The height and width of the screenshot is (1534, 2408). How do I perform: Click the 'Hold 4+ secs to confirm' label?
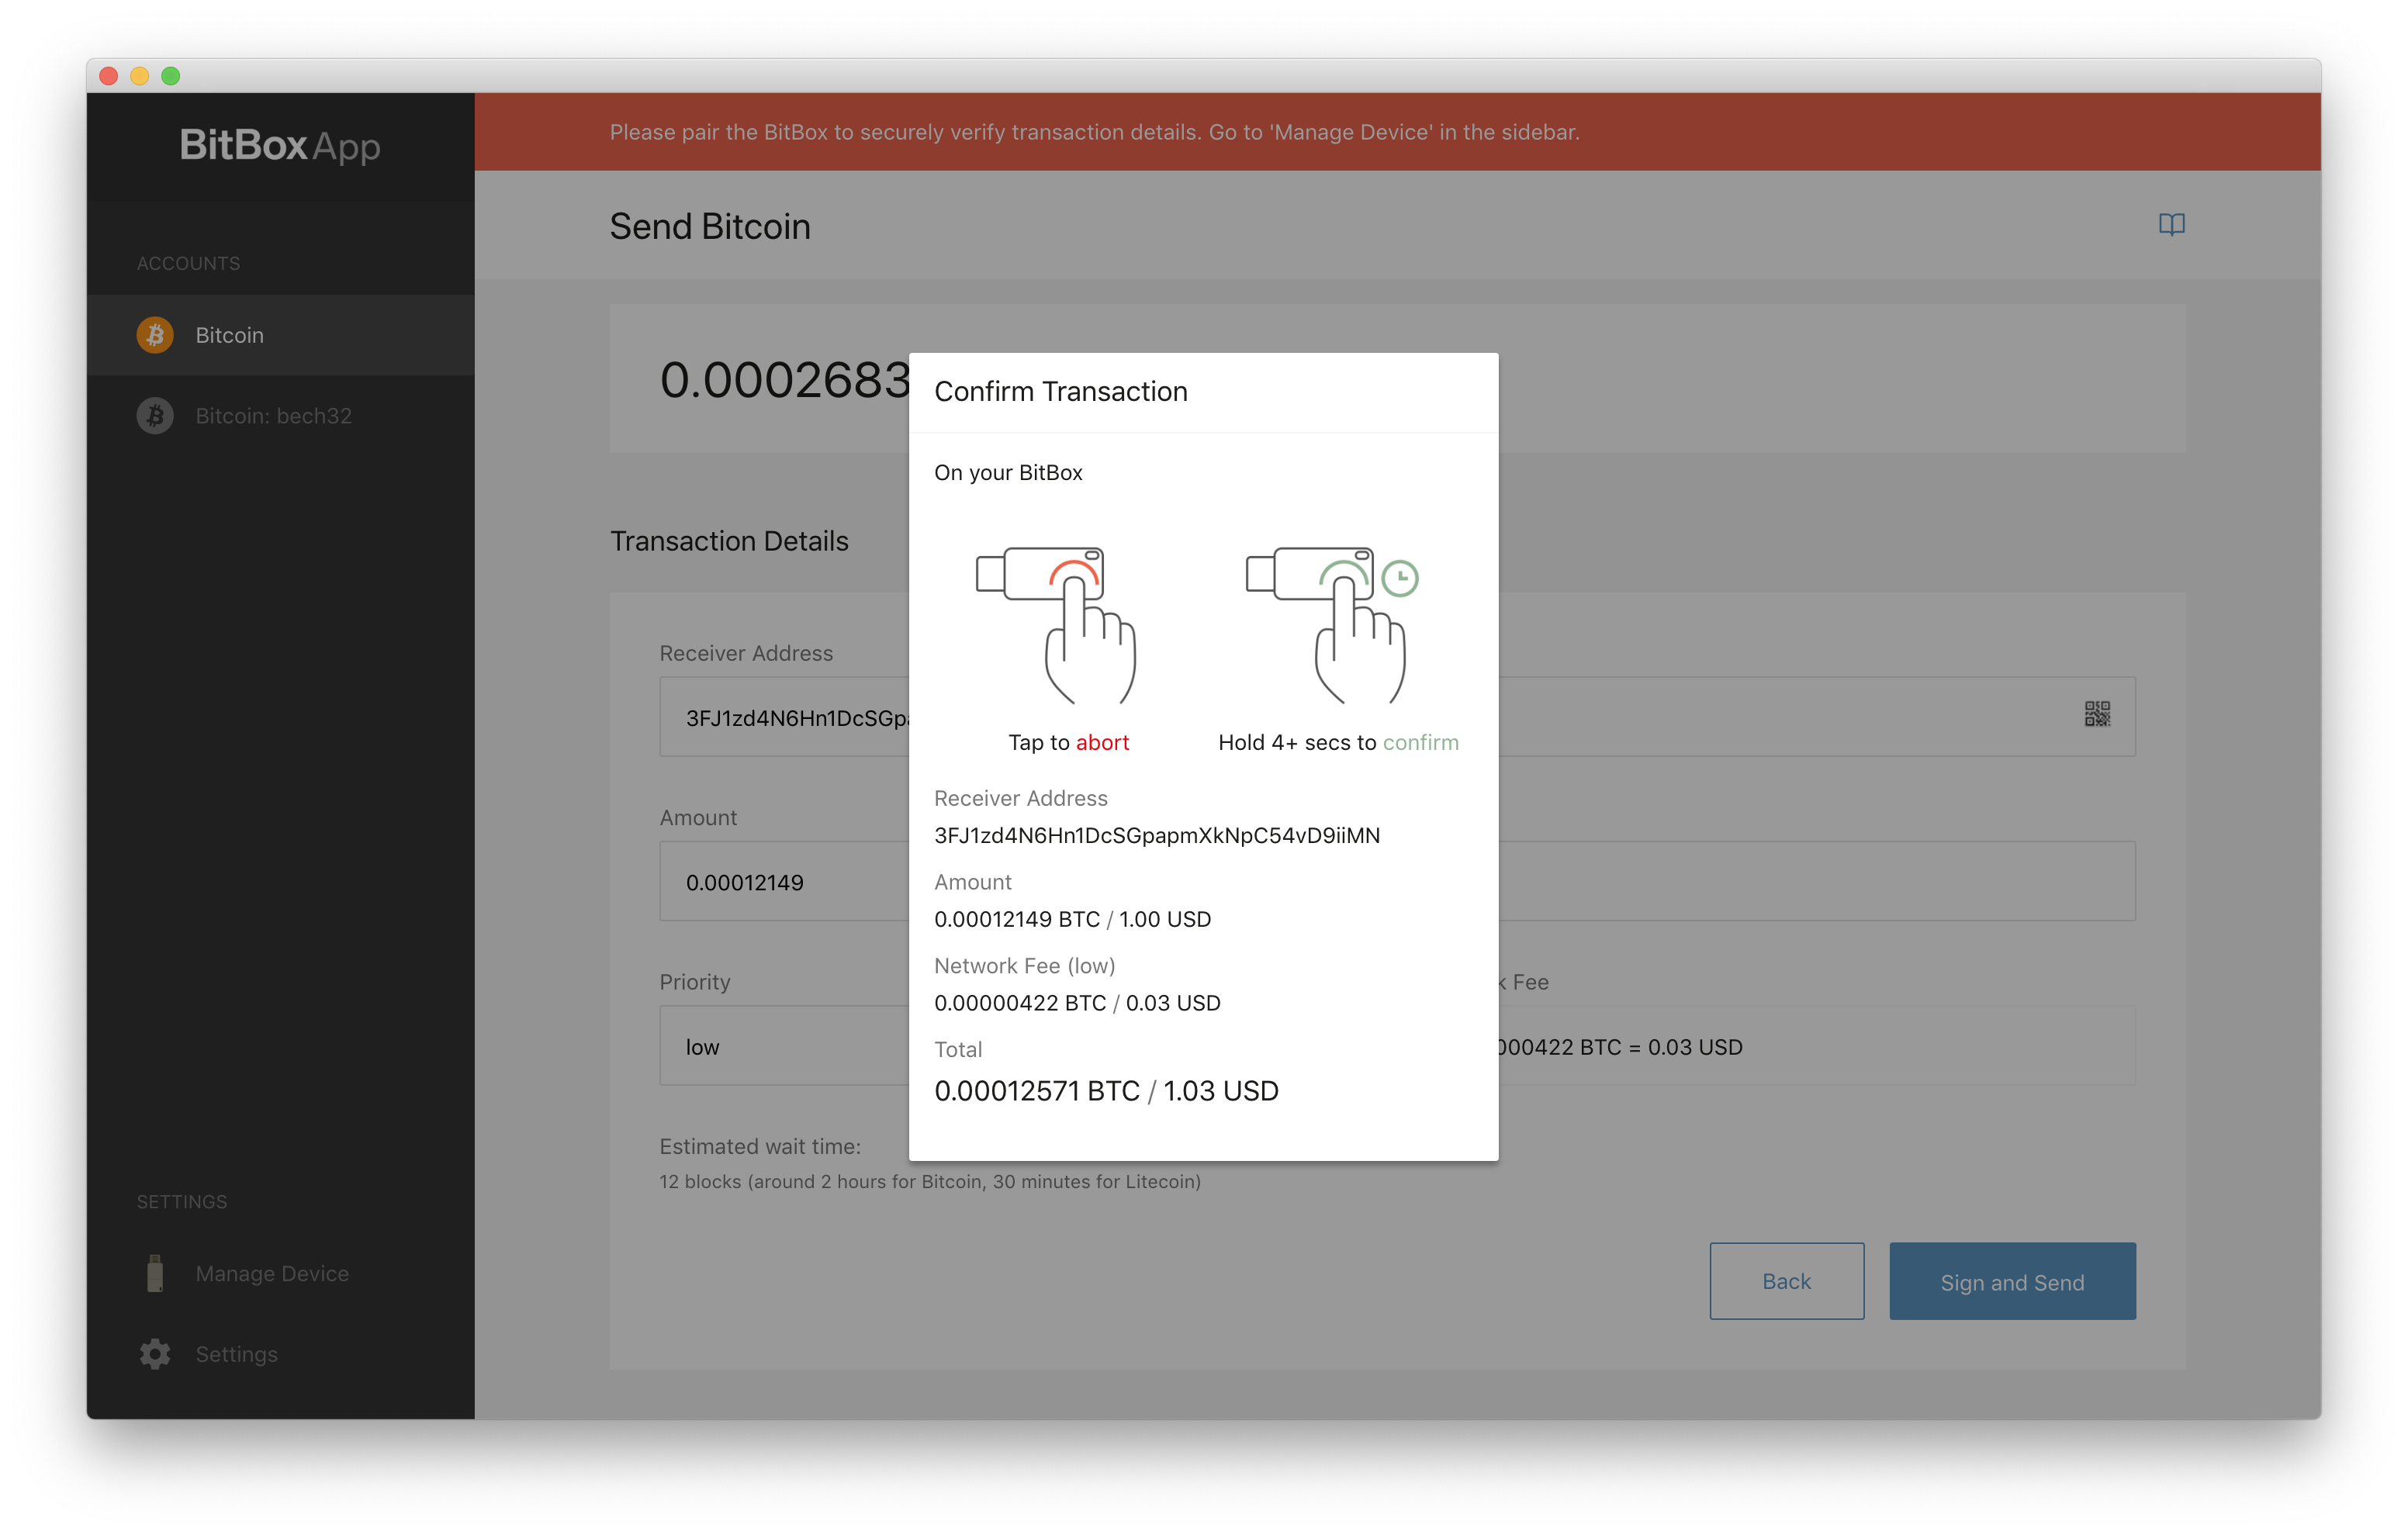(x=1338, y=742)
